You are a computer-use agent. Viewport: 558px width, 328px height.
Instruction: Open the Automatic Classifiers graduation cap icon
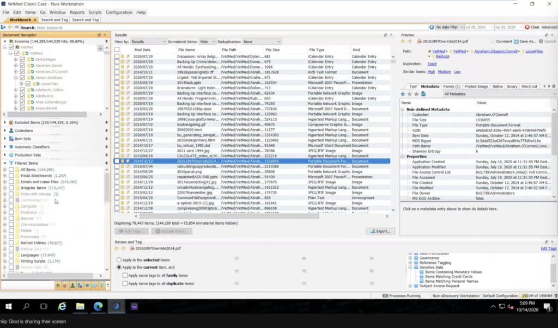87,286
